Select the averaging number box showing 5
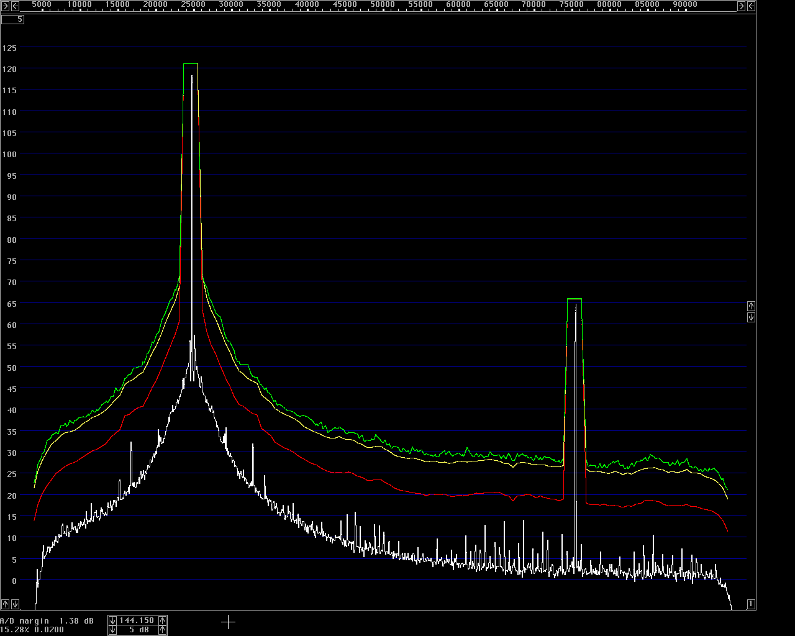Screen dimensions: 795x636 pos(12,19)
